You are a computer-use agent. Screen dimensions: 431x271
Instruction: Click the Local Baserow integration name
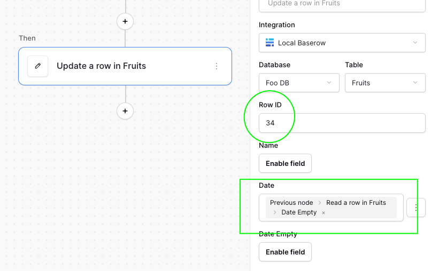[302, 43]
